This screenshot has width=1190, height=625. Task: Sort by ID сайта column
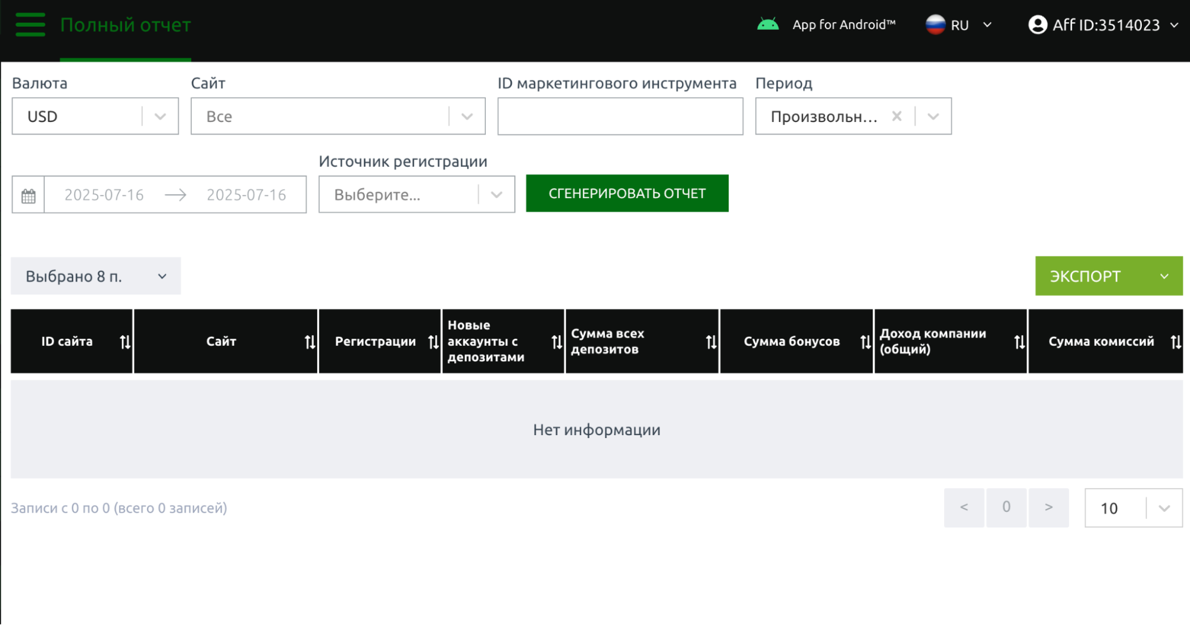click(124, 342)
